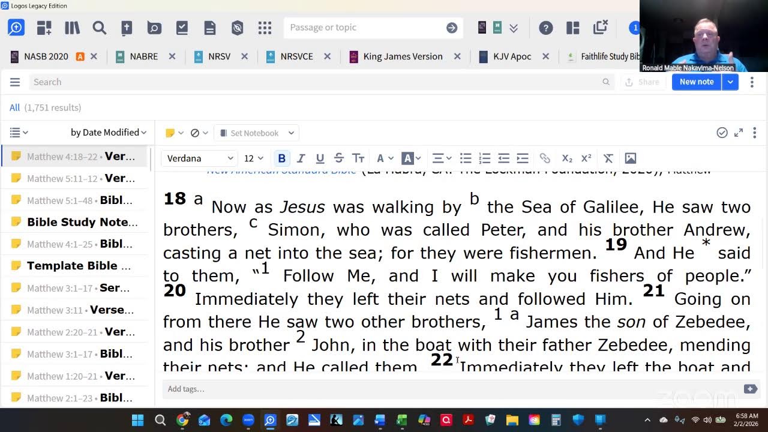The height and width of the screenshot is (432, 768).
Task: Decrease indent in the note
Action: click(x=503, y=158)
